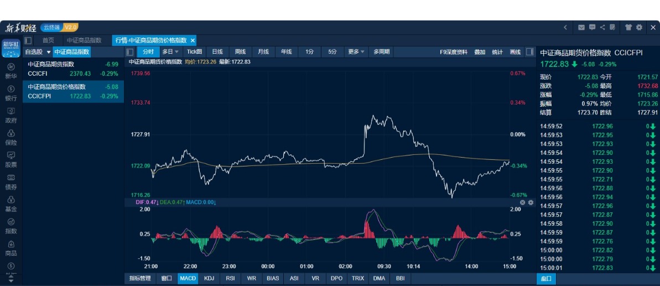Toggle right info panel icon beside 画线
This screenshot has width=660, height=286.
point(530,52)
